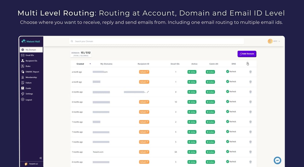
Task: Collapse the sidebar with double chevron
Action: point(41,158)
